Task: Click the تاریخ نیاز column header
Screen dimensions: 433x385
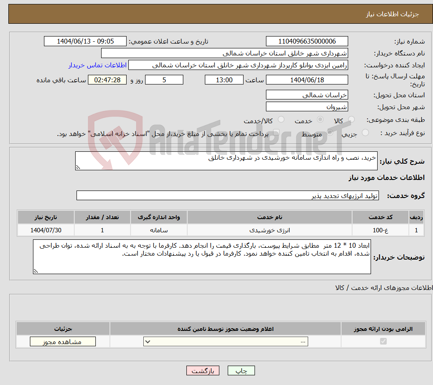Action: [46, 217]
